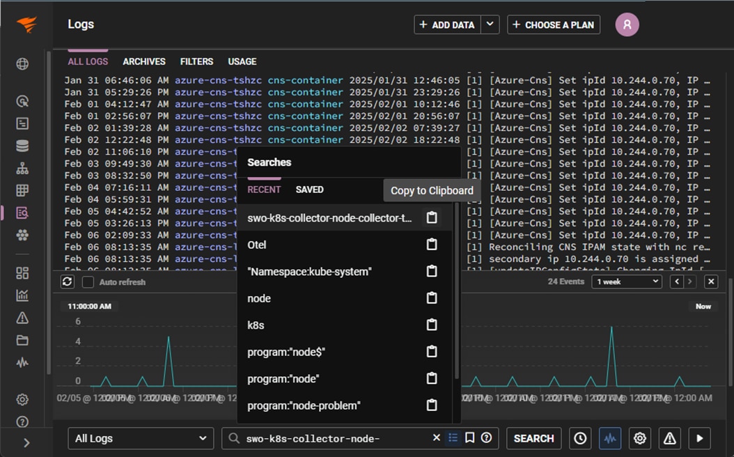Toggle the event graph waveform button
Screen dimensions: 734x457
click(610, 438)
